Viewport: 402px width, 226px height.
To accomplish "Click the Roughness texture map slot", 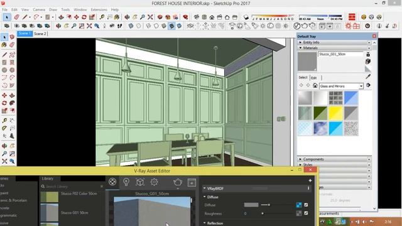I will (x=299, y=213).
